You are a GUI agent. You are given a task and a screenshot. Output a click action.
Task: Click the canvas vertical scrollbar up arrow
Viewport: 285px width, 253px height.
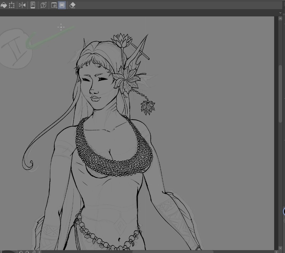280,19
